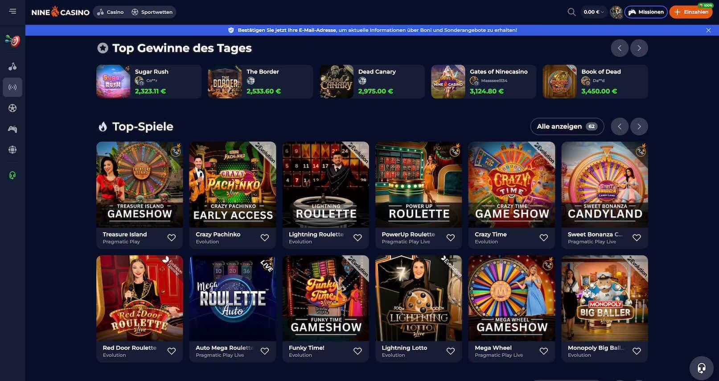
Task: Launch the Power Up Roulette thumbnail
Action: tap(419, 184)
